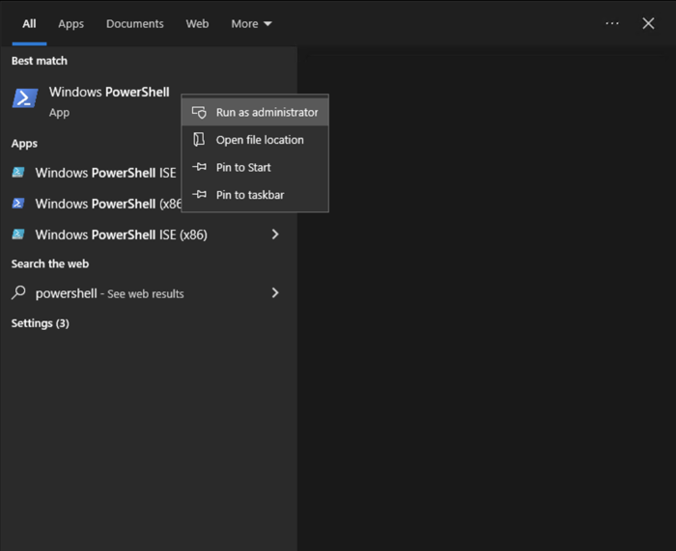This screenshot has width=676, height=551.
Task: Switch to the Web tab
Action: pyautogui.click(x=197, y=23)
